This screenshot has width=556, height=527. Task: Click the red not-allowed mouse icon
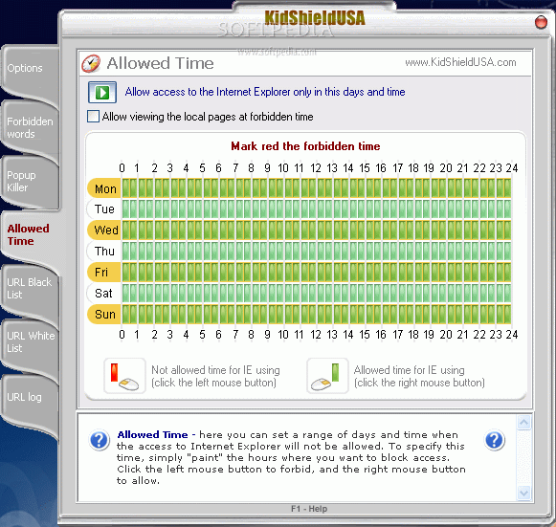(124, 376)
